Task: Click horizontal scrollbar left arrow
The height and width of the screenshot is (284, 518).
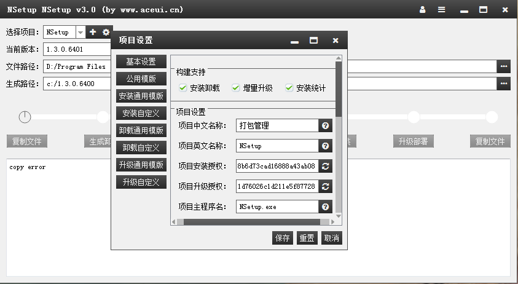Action: tap(174, 222)
